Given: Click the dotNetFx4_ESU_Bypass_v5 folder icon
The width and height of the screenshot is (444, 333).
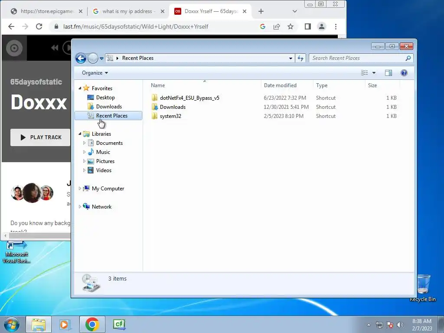Looking at the screenshot, I should pyautogui.click(x=154, y=98).
